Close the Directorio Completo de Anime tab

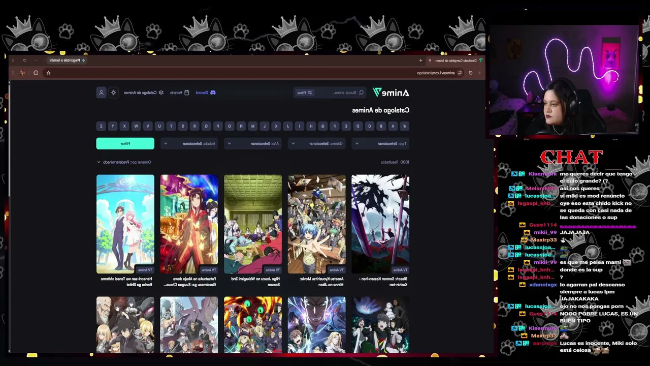pyautogui.click(x=430, y=60)
